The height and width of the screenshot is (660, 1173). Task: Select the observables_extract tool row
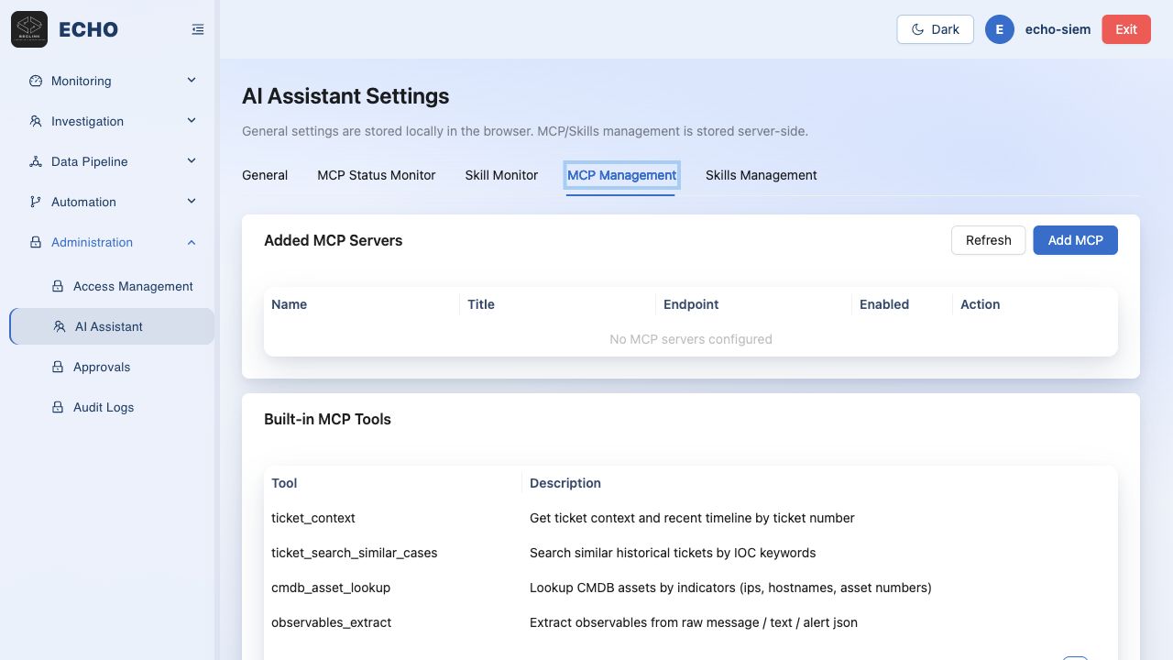tap(691, 622)
